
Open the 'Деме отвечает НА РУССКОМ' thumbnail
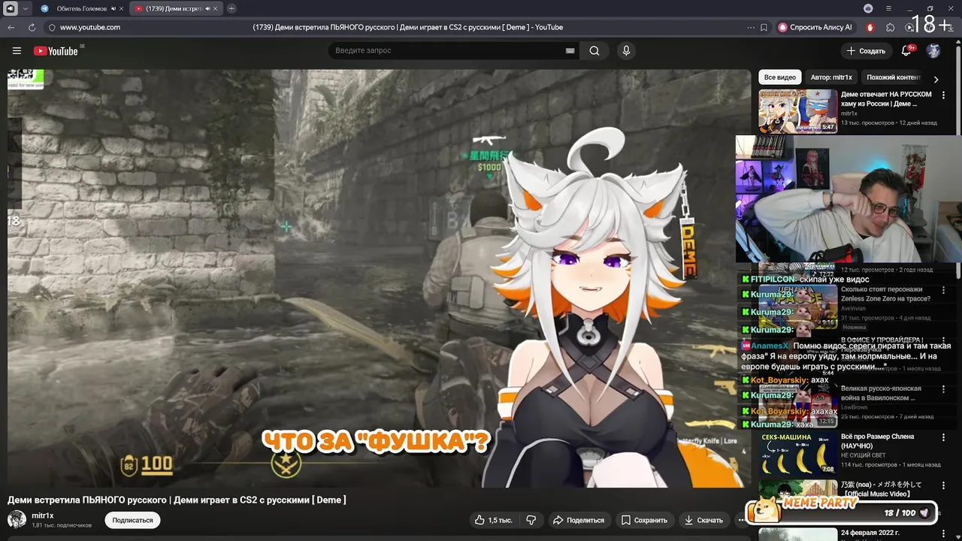tap(797, 111)
